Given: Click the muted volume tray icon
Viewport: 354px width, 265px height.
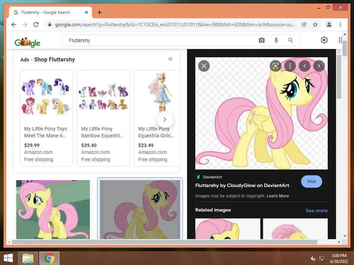Looking at the screenshot, I should pyautogui.click(x=313, y=258).
